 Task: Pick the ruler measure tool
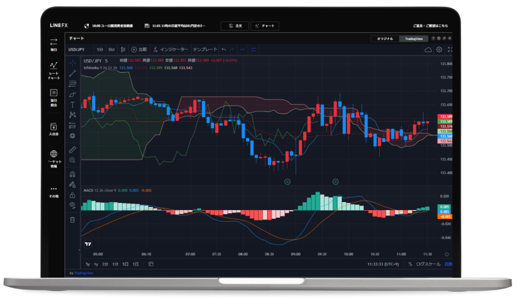72,149
